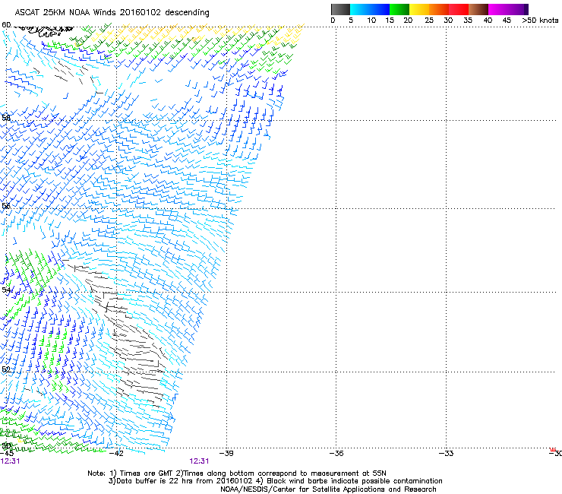
Task: Select the red 30–35 knots color bar segment
Action: click(x=459, y=9)
